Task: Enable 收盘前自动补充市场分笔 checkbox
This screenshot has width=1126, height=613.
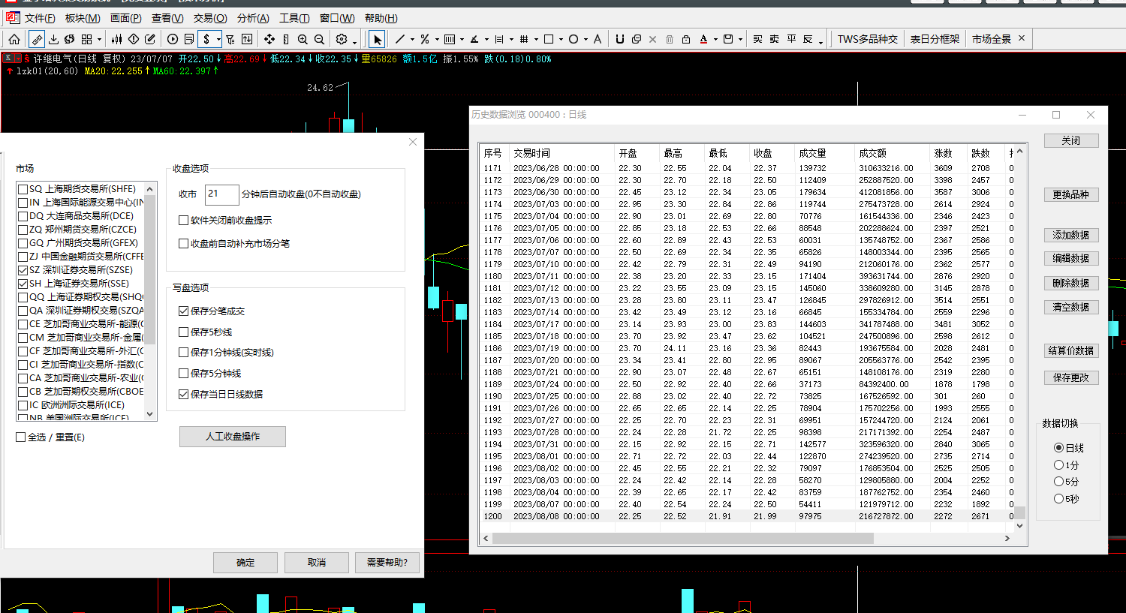Action: [183, 244]
